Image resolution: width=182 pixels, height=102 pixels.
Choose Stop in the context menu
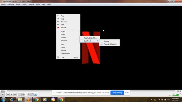[x=68, y=19]
